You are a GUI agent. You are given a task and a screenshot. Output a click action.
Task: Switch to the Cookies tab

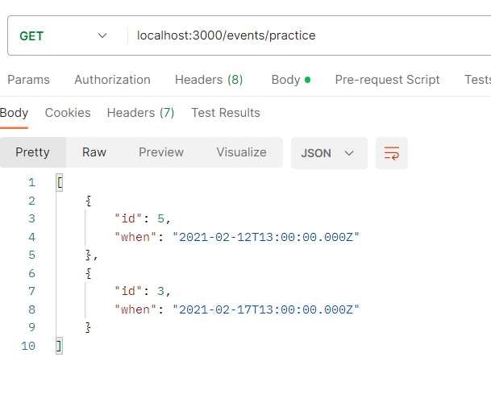click(68, 113)
